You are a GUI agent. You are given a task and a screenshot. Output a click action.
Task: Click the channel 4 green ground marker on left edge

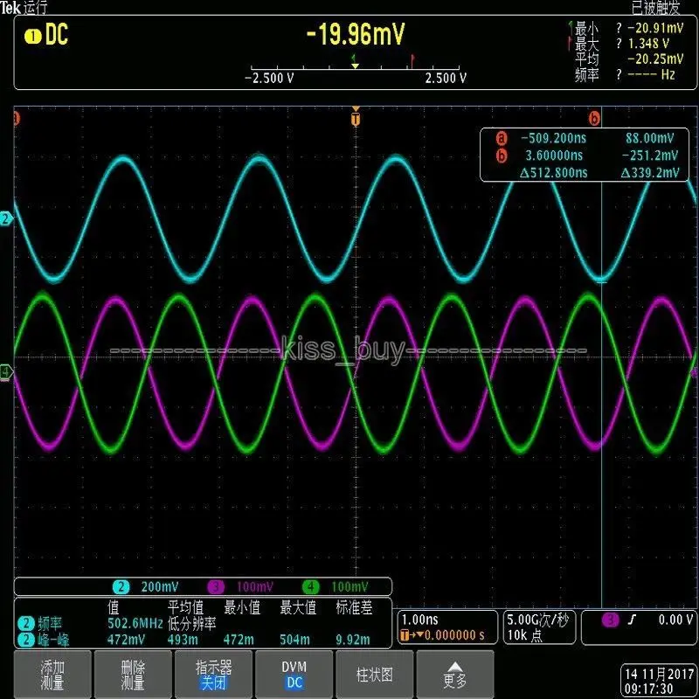[x=6, y=371]
